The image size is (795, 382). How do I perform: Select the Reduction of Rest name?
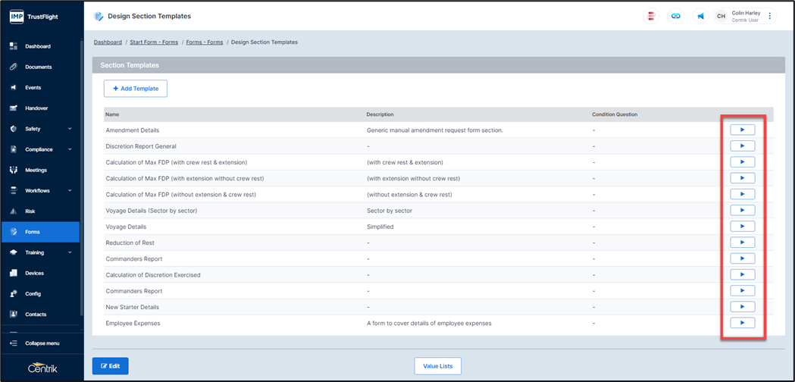coord(130,243)
